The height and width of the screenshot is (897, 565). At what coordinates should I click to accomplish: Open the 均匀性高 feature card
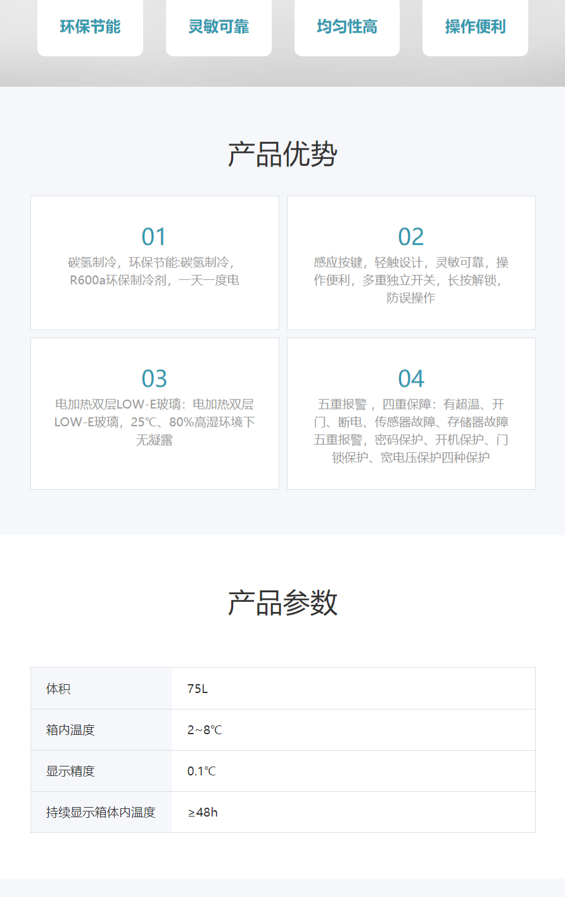[347, 27]
